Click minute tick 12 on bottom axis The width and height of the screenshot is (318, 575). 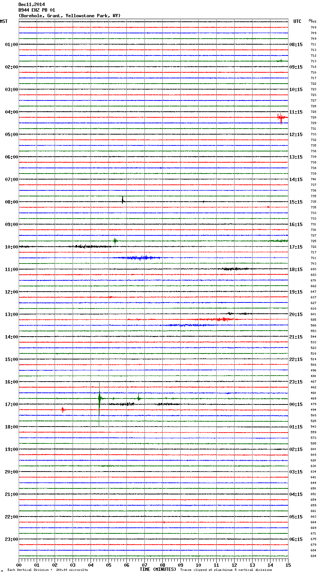235,565
